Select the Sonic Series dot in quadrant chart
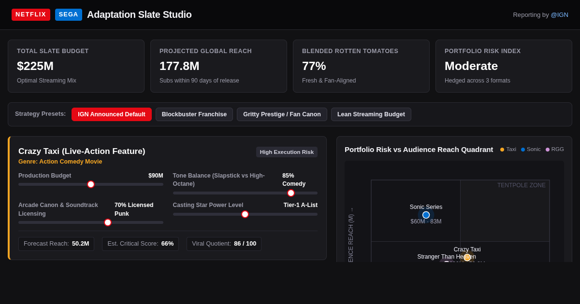 (426, 215)
